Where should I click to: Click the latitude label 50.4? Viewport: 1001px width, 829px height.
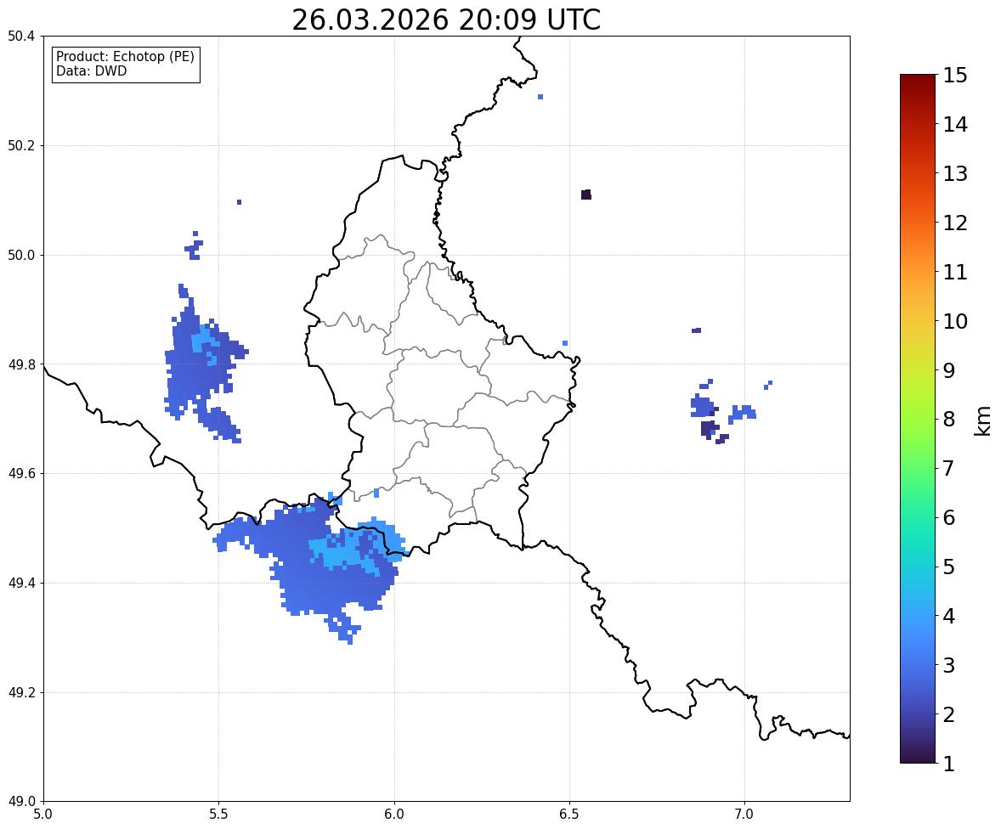(x=21, y=37)
